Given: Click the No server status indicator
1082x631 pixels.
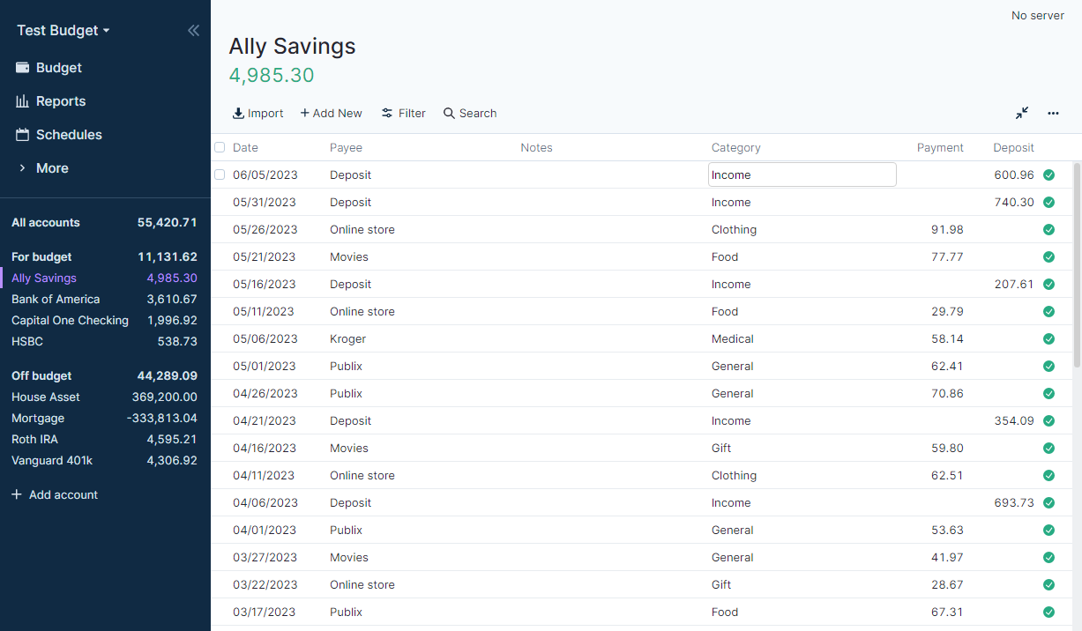Looking at the screenshot, I should pos(1037,15).
